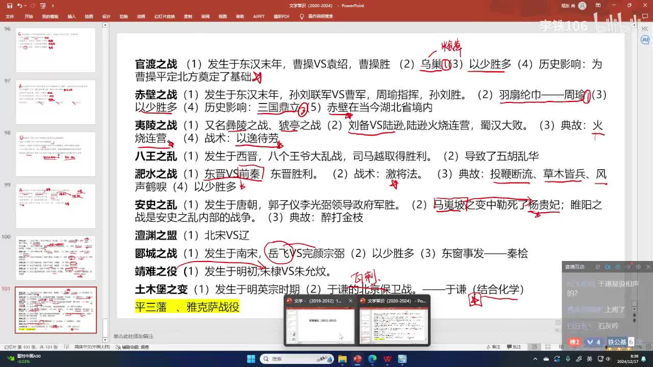Click the Windows Start button

(252, 359)
